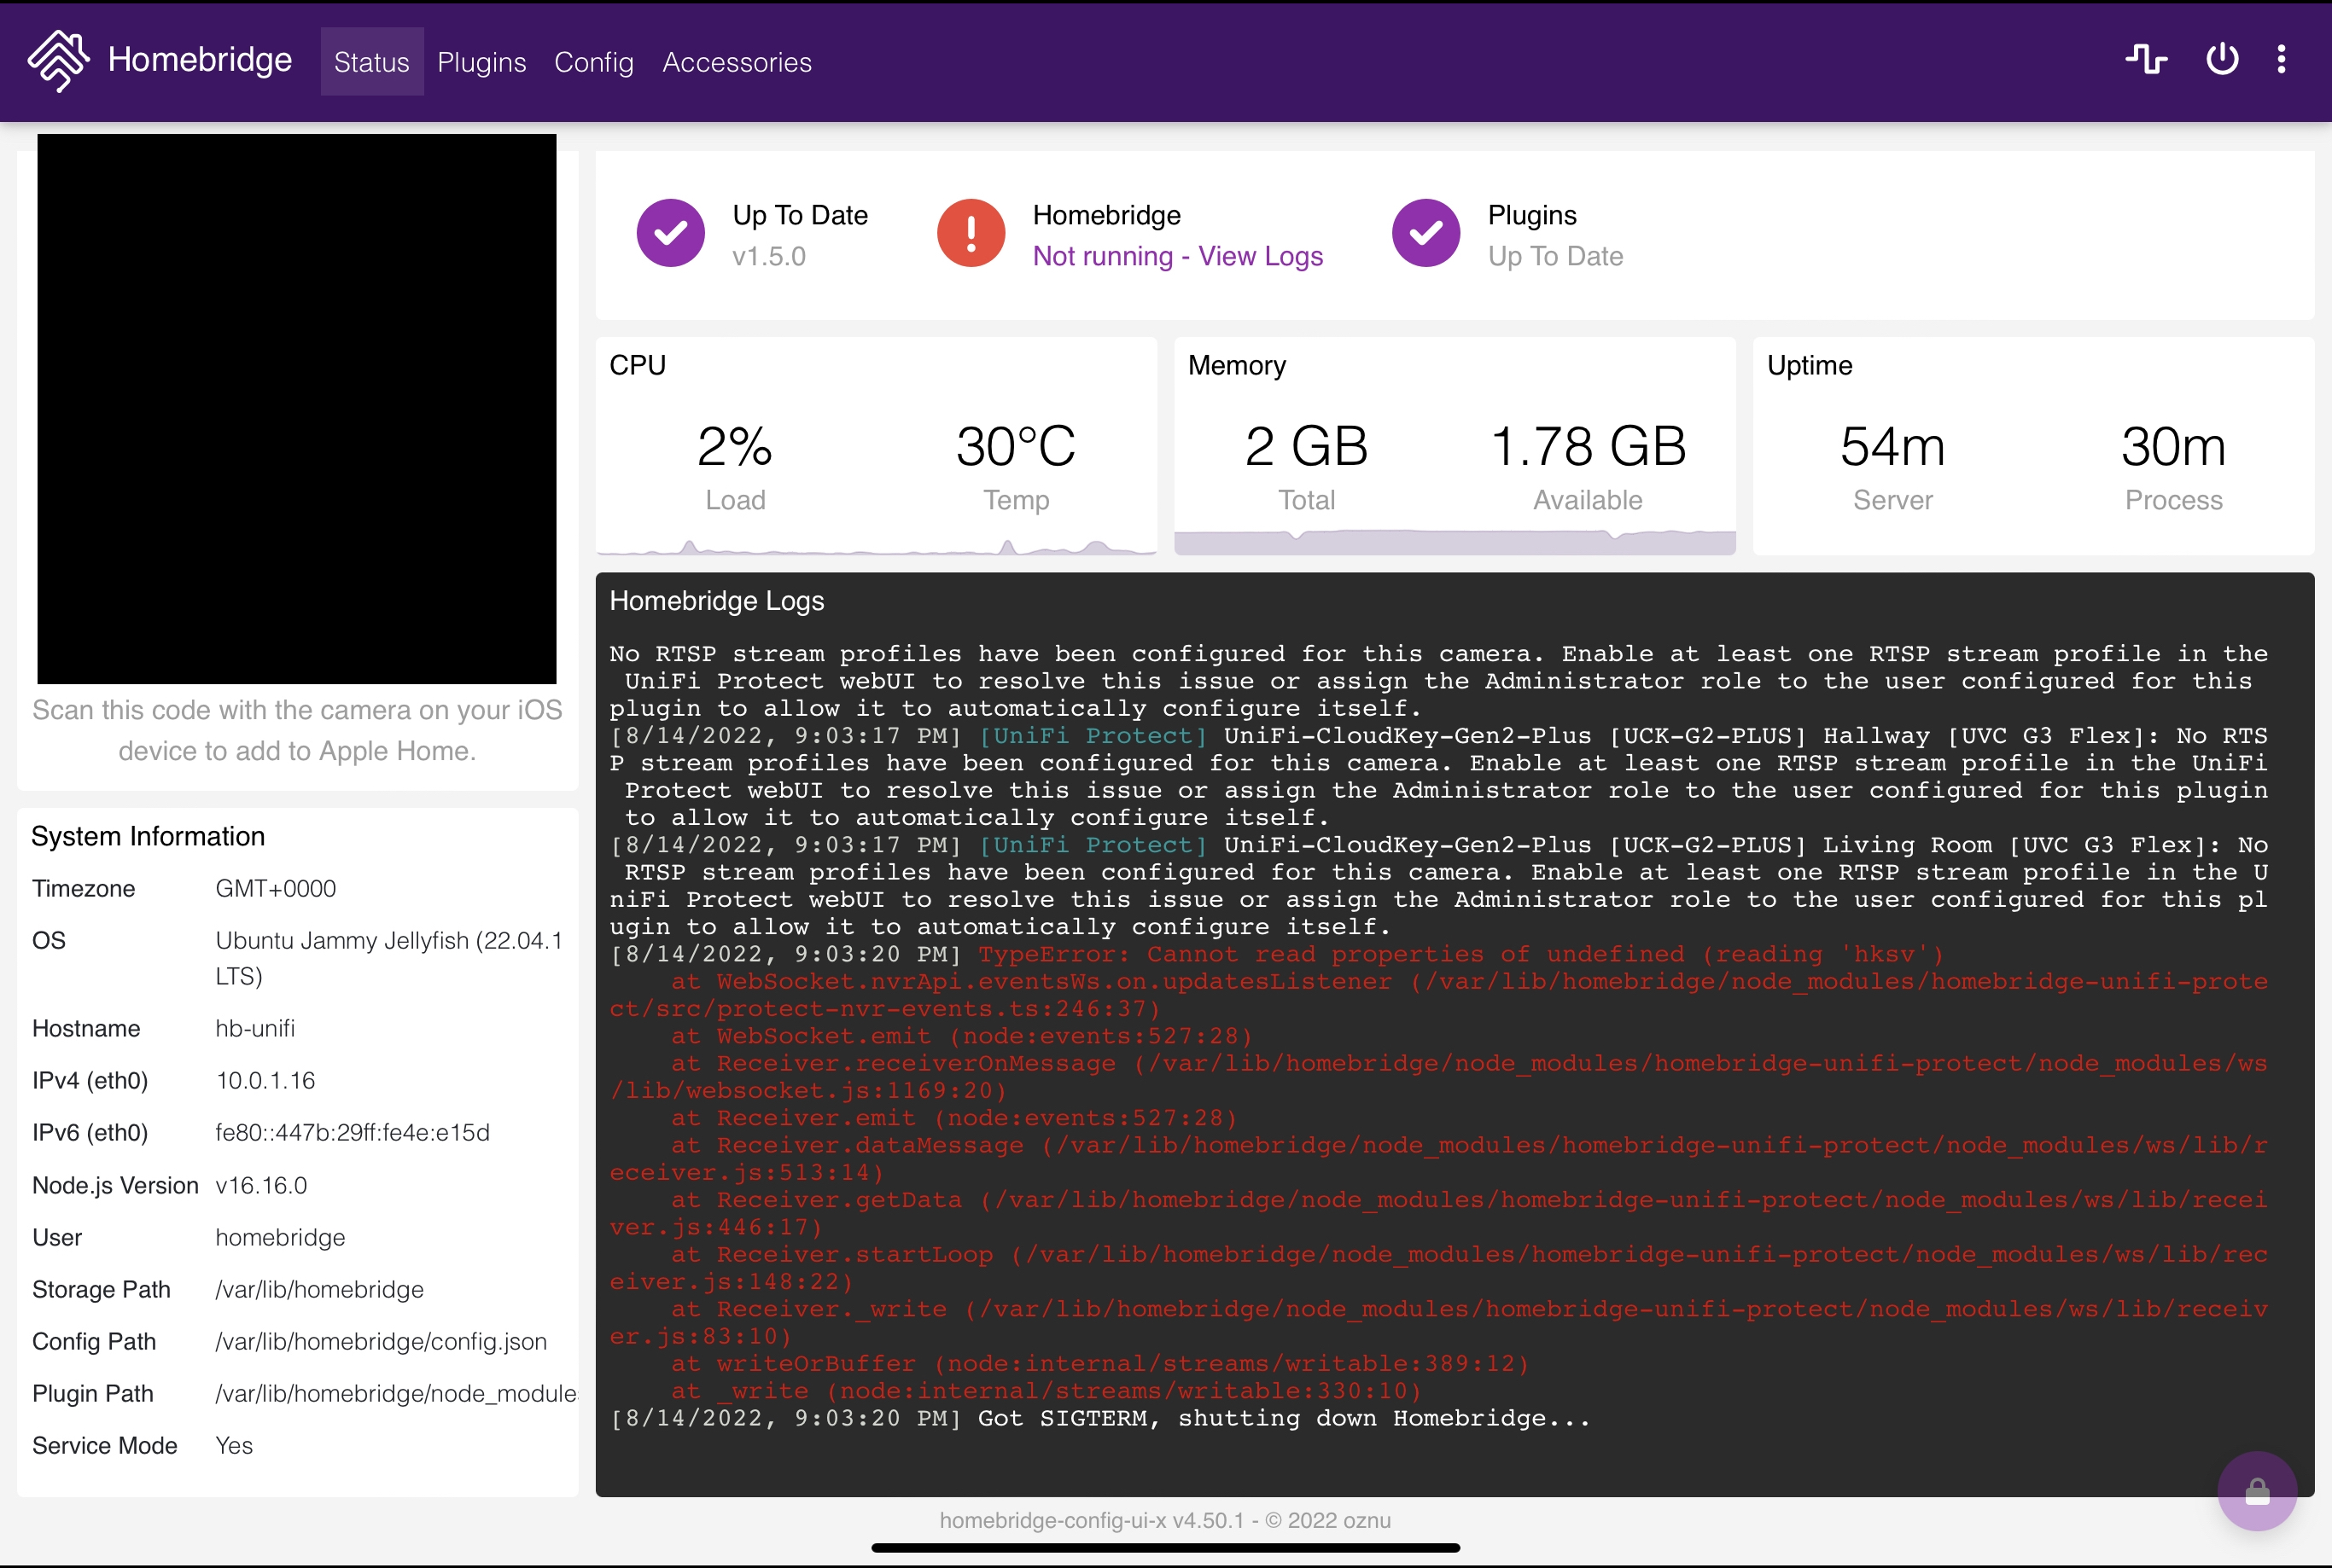Open the three-dot overflow menu

pos(2282,59)
